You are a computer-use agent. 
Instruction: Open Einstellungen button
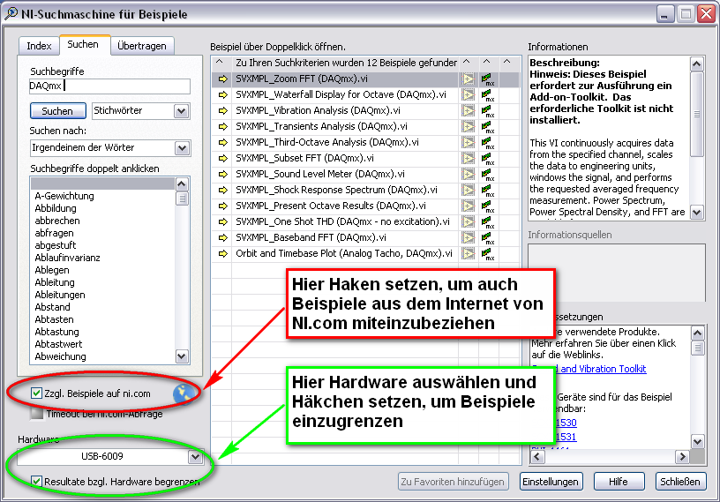pos(551,482)
